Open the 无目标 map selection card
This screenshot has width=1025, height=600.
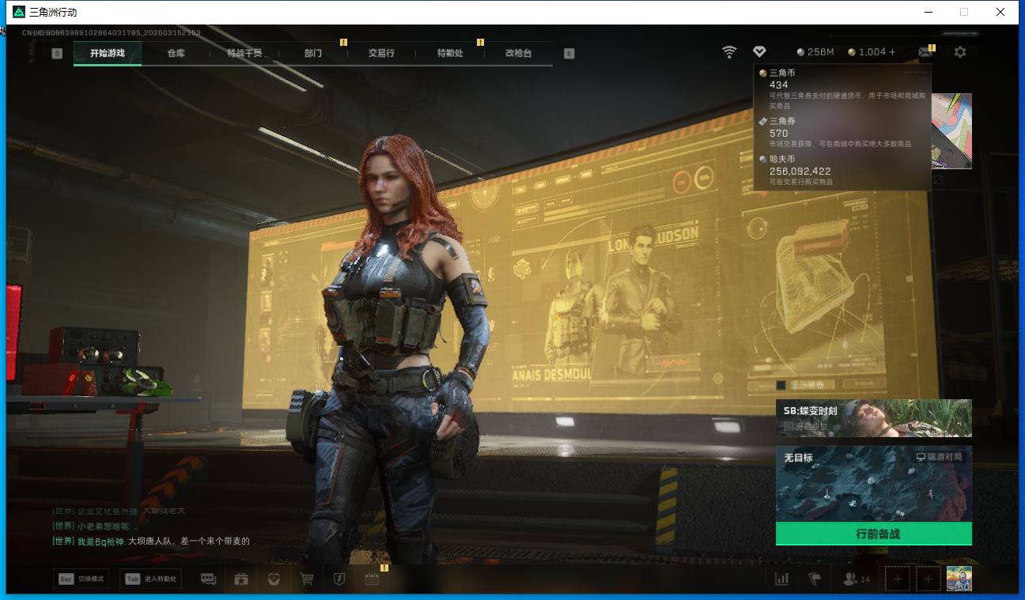tap(873, 484)
